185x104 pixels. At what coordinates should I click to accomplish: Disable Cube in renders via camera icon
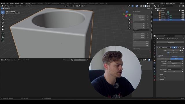coord(183,14)
